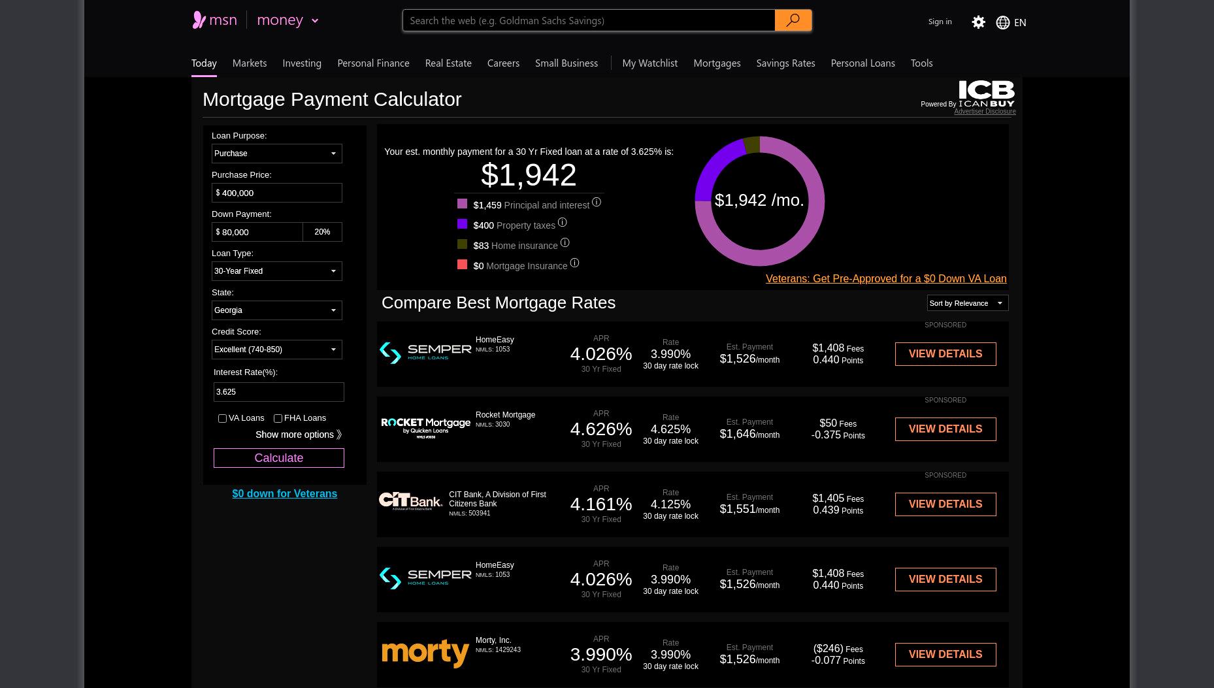
Task: Click the Calculate button
Action: pos(279,458)
